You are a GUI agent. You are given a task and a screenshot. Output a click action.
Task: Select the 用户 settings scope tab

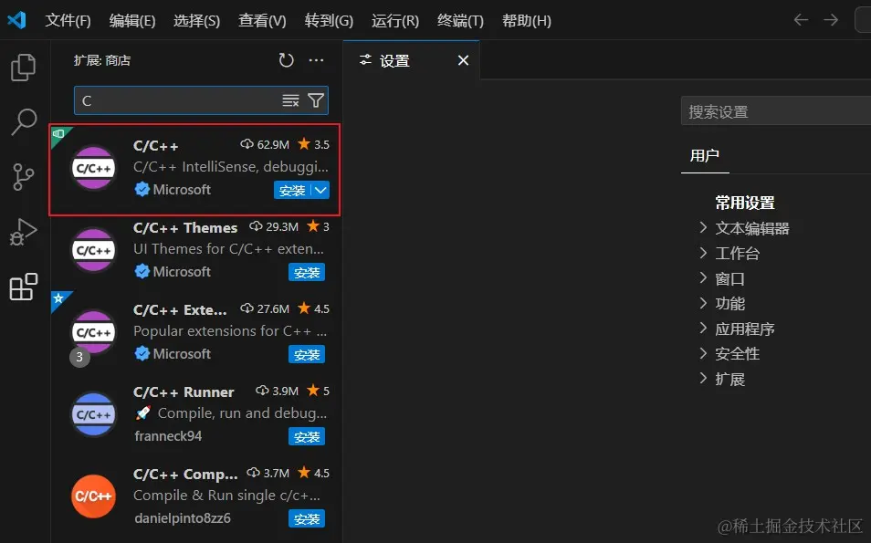[x=704, y=155]
